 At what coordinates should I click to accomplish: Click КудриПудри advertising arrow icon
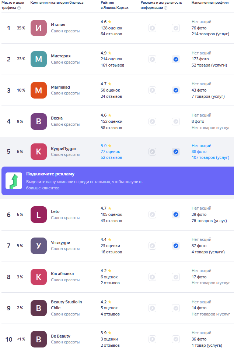pos(152,151)
